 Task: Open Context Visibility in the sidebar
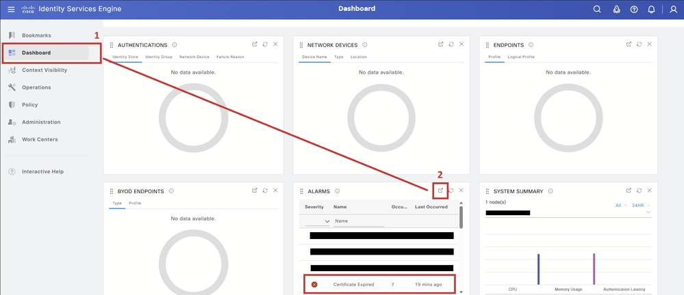pyautogui.click(x=45, y=70)
